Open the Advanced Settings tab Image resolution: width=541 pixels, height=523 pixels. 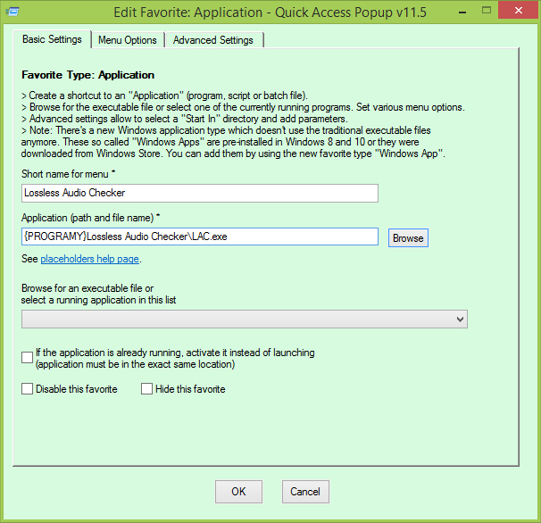click(x=213, y=40)
